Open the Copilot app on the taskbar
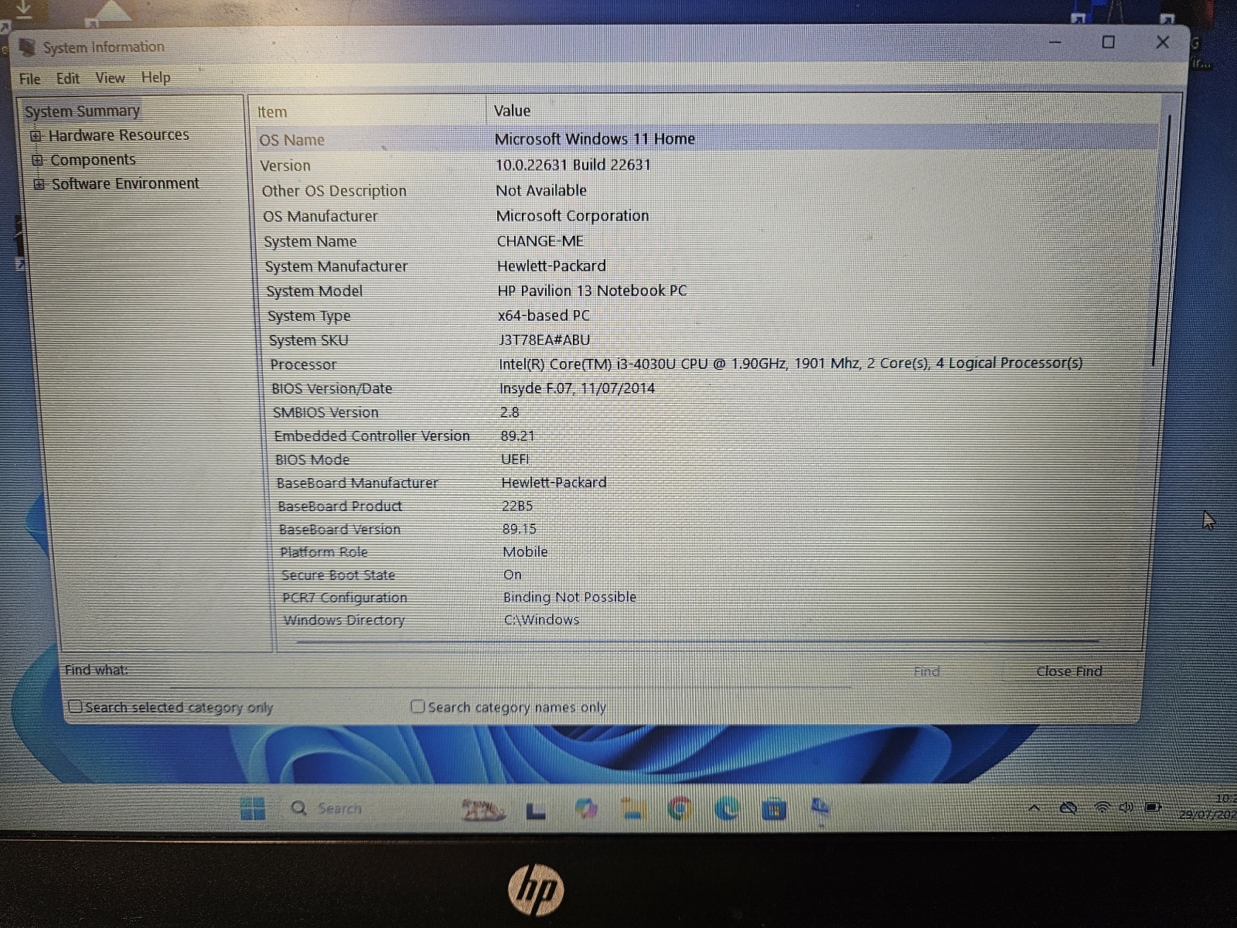Image resolution: width=1237 pixels, height=928 pixels. click(586, 809)
